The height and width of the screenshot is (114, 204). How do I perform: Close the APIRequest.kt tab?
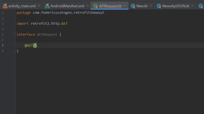tap(125, 6)
